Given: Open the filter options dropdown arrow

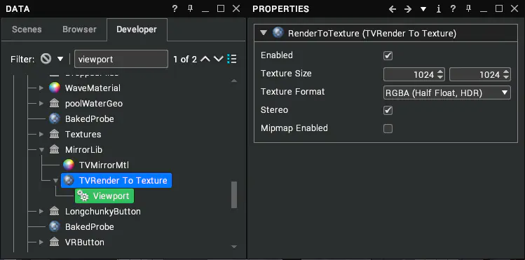Looking at the screenshot, I should (60, 60).
